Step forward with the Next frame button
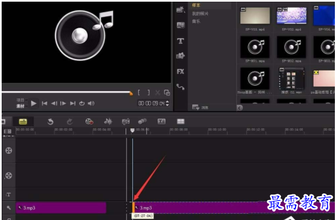 point(63,103)
